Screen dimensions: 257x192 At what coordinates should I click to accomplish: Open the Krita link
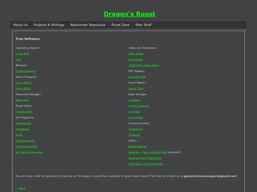point(19,135)
